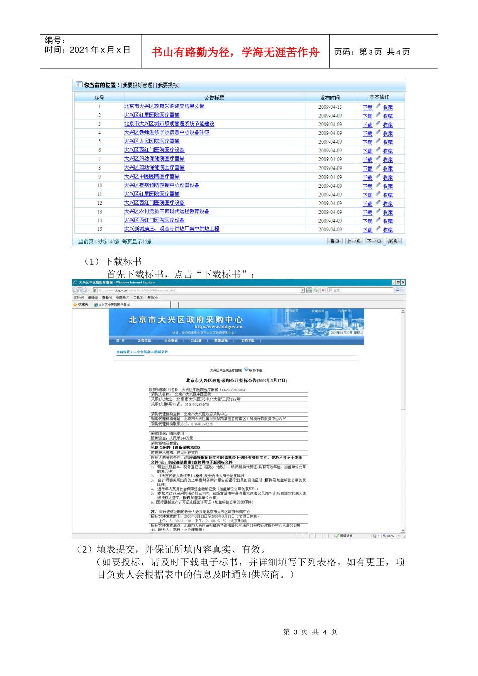Click pencil icon for 城市照明管理系统节能建设 row

[378, 123]
